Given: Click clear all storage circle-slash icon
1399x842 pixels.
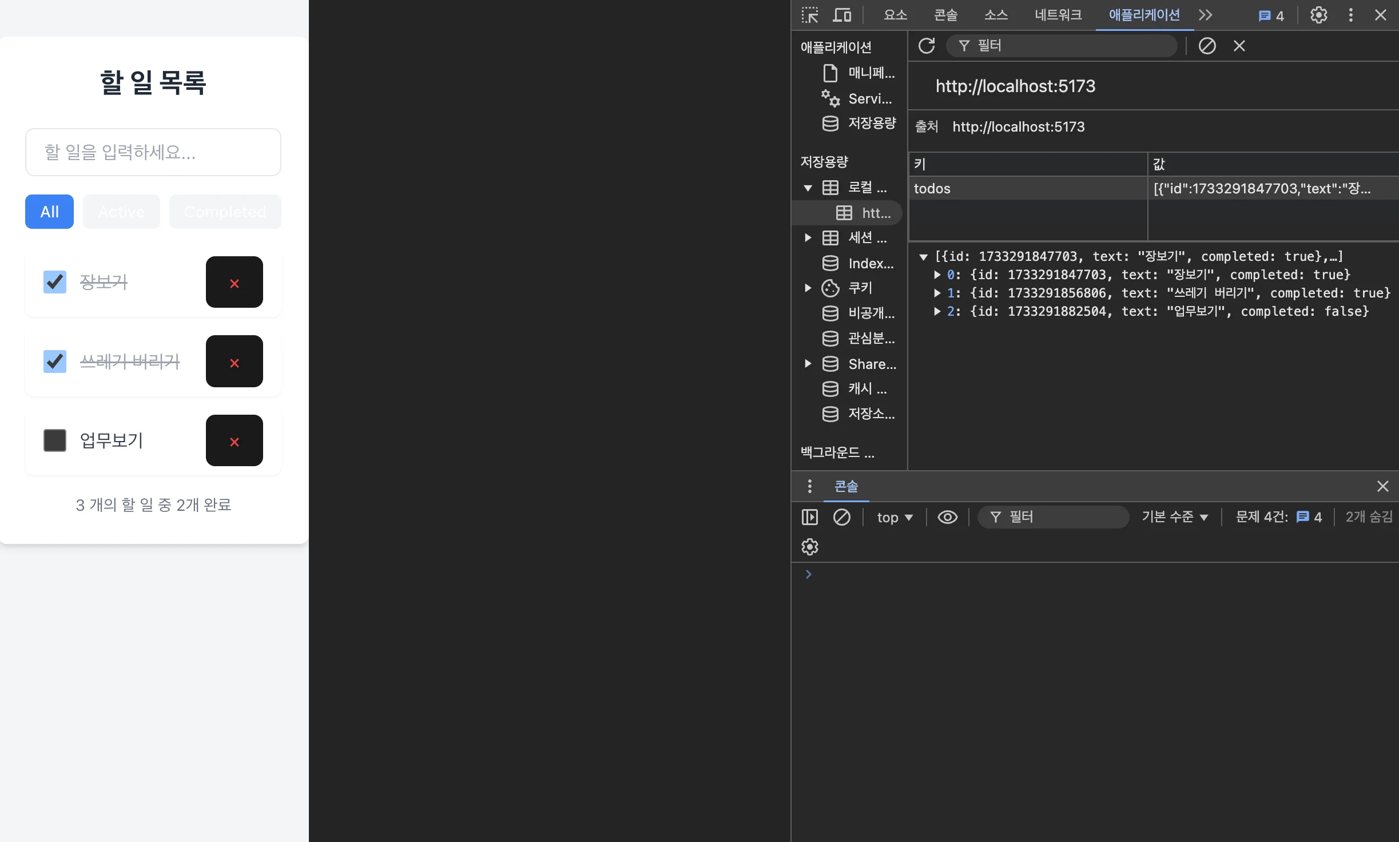Looking at the screenshot, I should coord(1207,46).
